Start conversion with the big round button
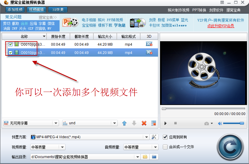The width and height of the screenshot is (249, 164). click(230, 147)
